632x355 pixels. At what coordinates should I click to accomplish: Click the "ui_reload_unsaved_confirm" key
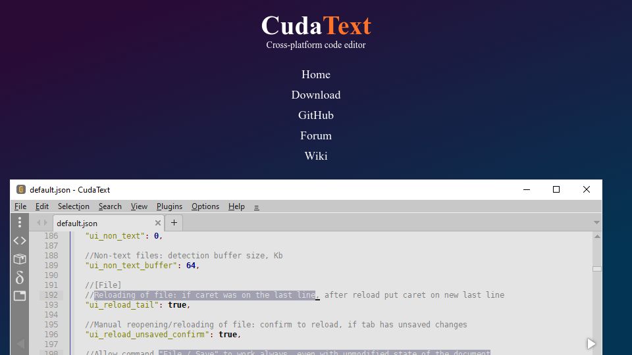pyautogui.click(x=147, y=335)
